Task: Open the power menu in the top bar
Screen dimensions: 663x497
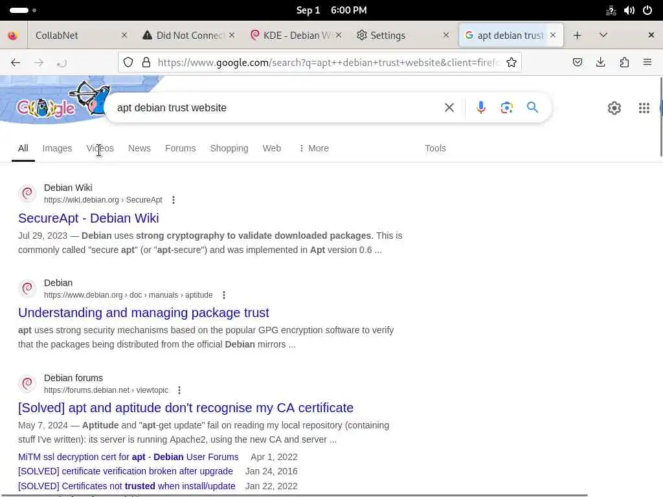Action: [x=647, y=10]
